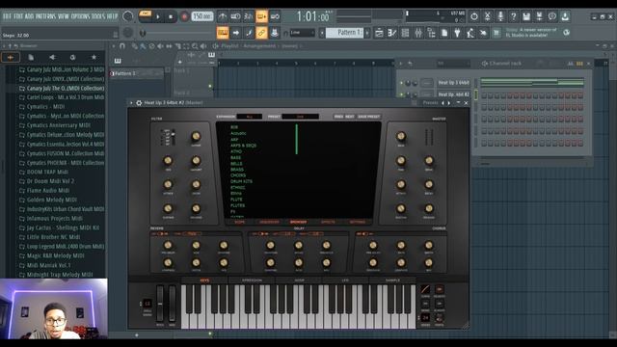Open the HELP menu
Viewport: 617px width, 347px height.
click(x=112, y=16)
